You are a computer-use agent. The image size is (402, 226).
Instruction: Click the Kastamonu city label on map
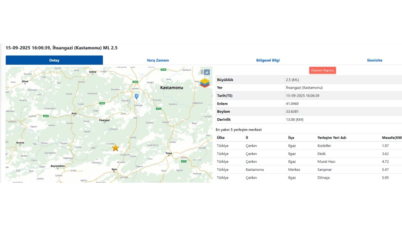point(171,88)
